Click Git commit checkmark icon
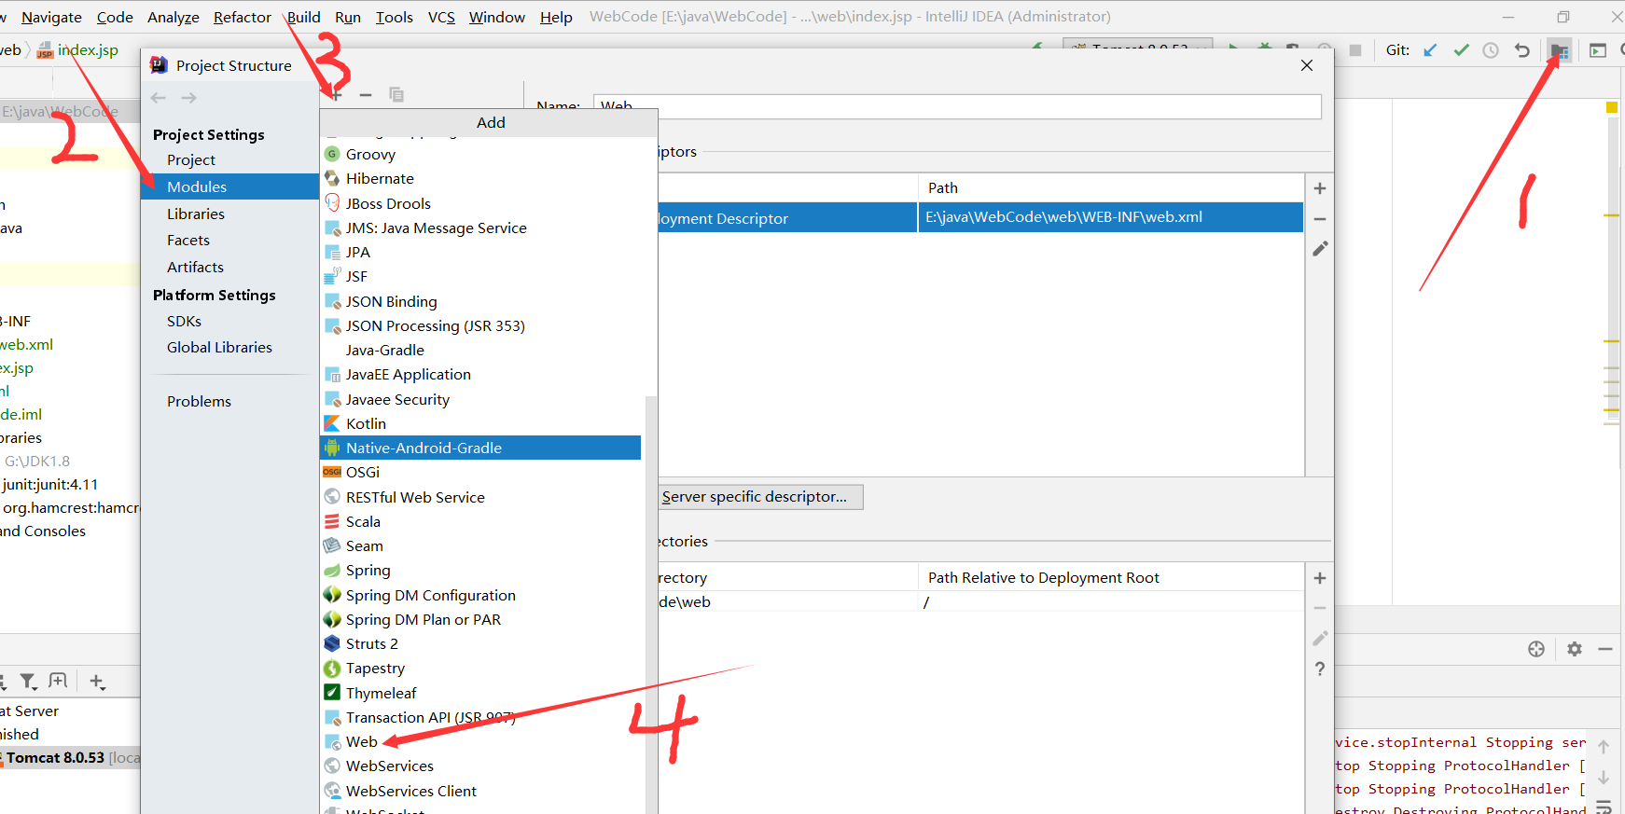1625x814 pixels. pos(1461,50)
